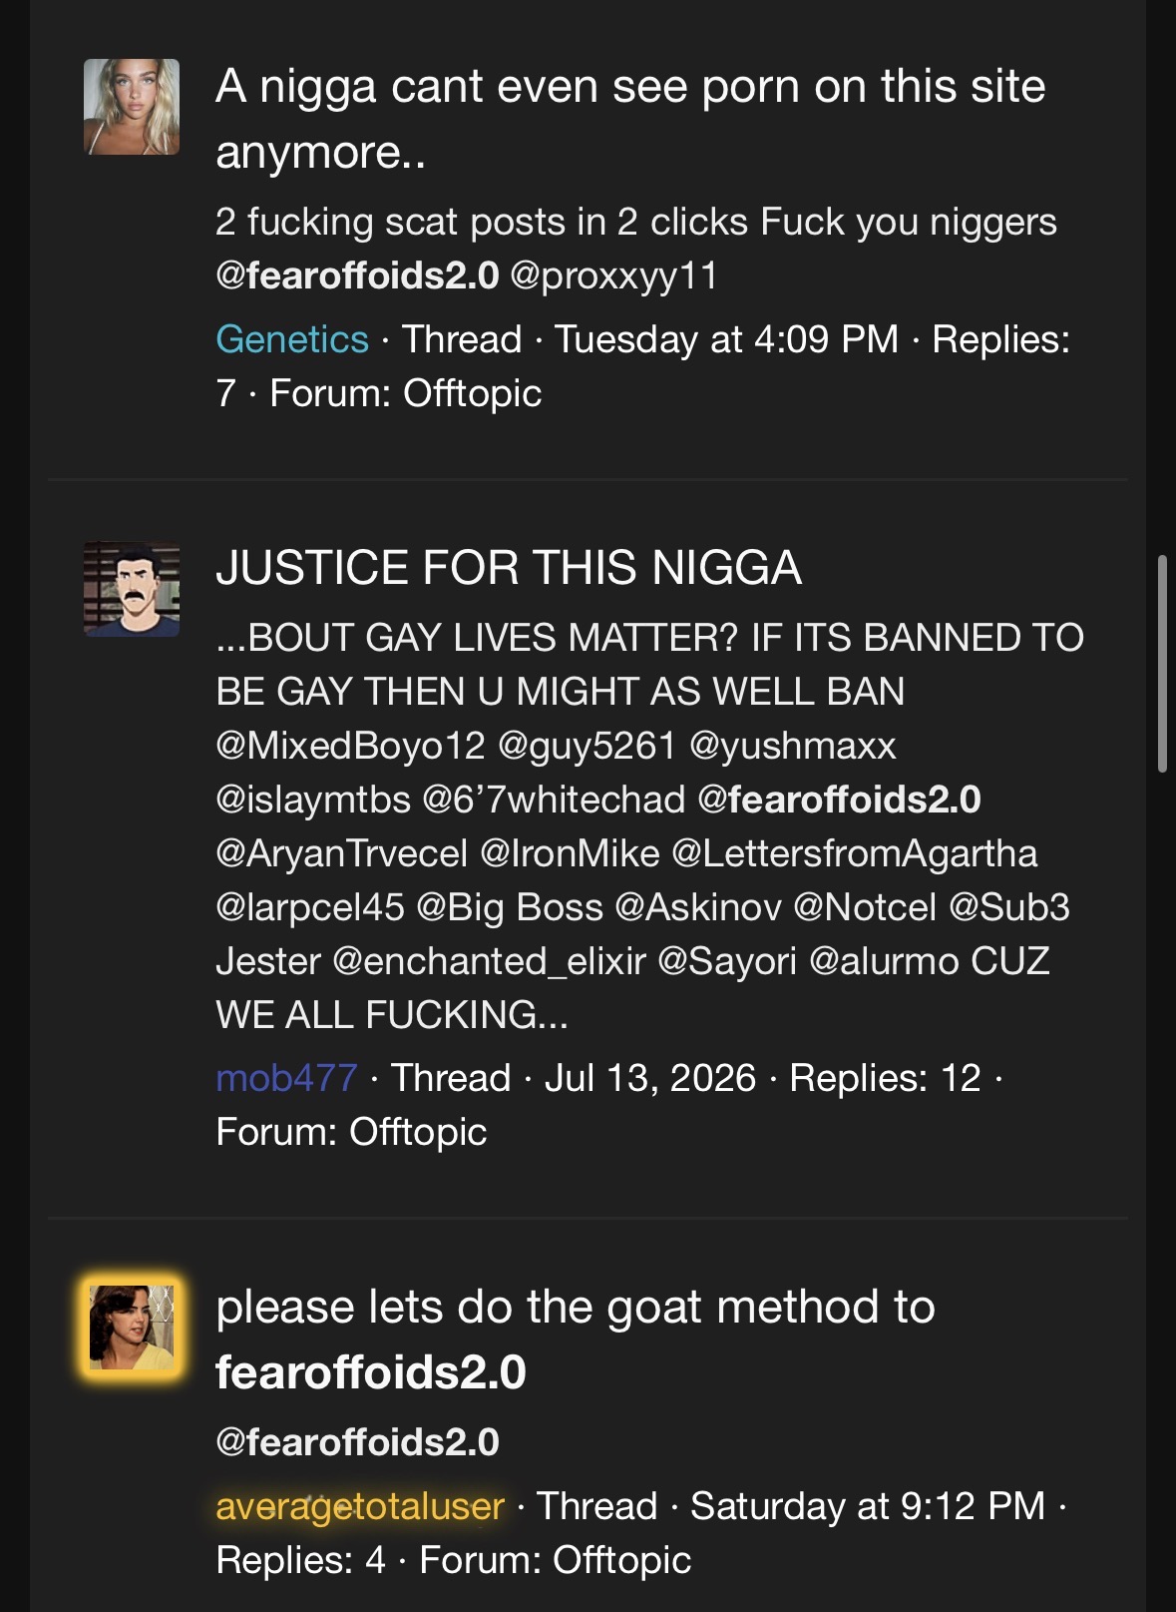Open the @enchanted_elixir mention
Viewport: 1176px width, 1612px height.
pos(489,961)
